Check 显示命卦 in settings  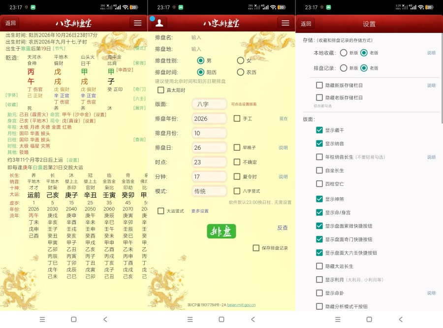(x=319, y=293)
